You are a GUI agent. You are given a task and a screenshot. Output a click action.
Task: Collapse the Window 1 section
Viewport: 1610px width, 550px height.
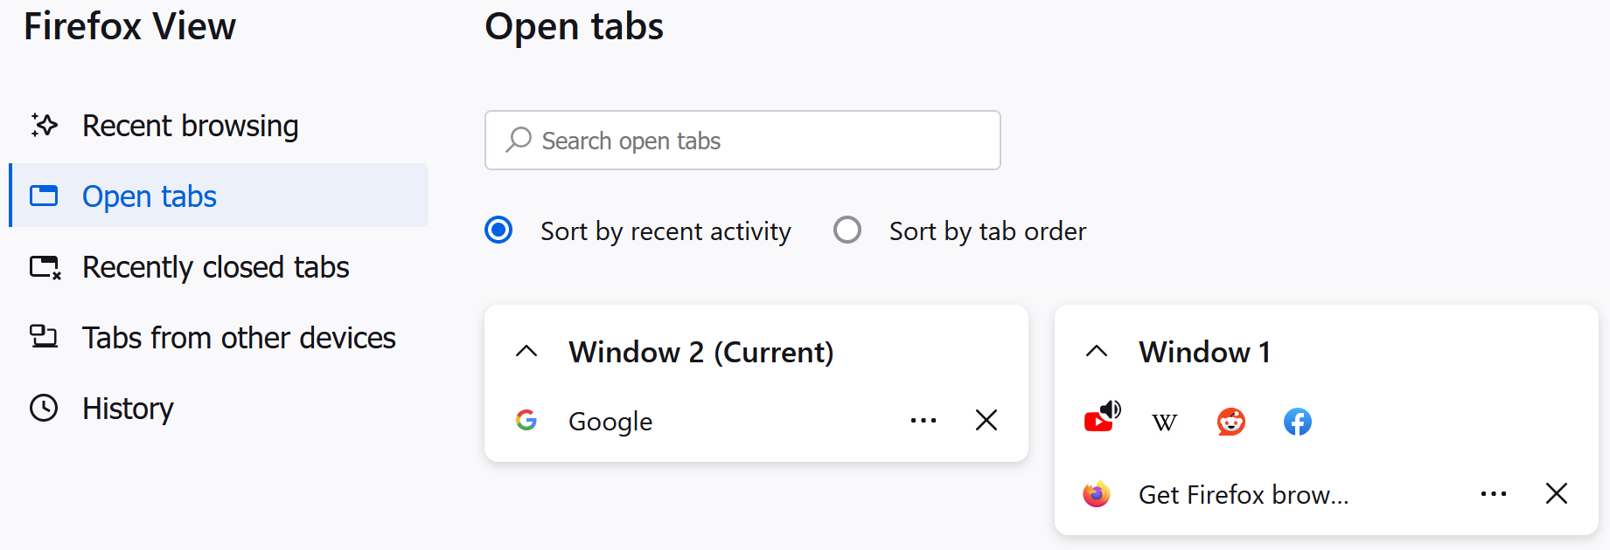click(x=1095, y=351)
